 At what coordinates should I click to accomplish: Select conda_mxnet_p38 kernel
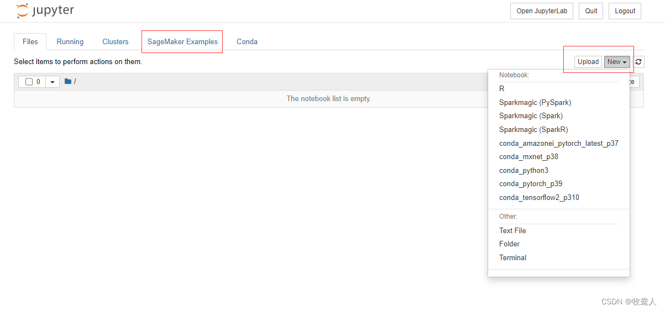click(559, 156)
